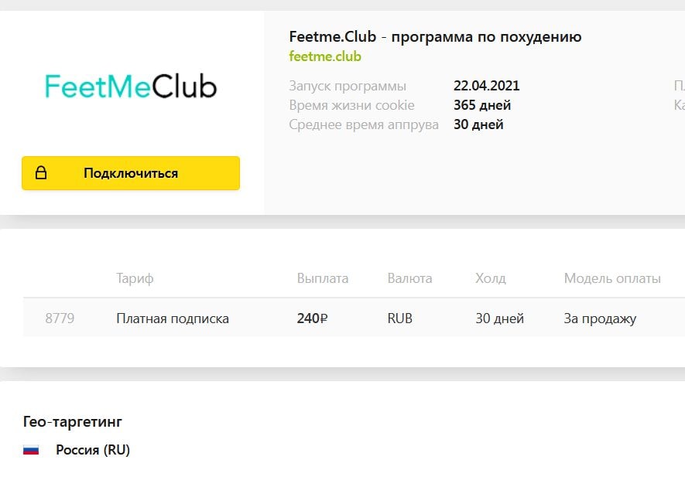The height and width of the screenshot is (487, 685).
Task: Click the Выплата column header
Action: [323, 278]
